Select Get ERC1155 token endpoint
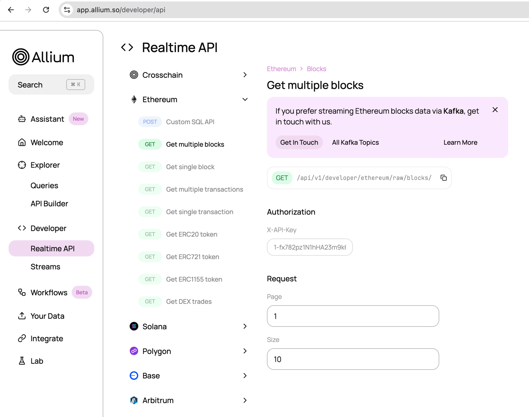 194,279
